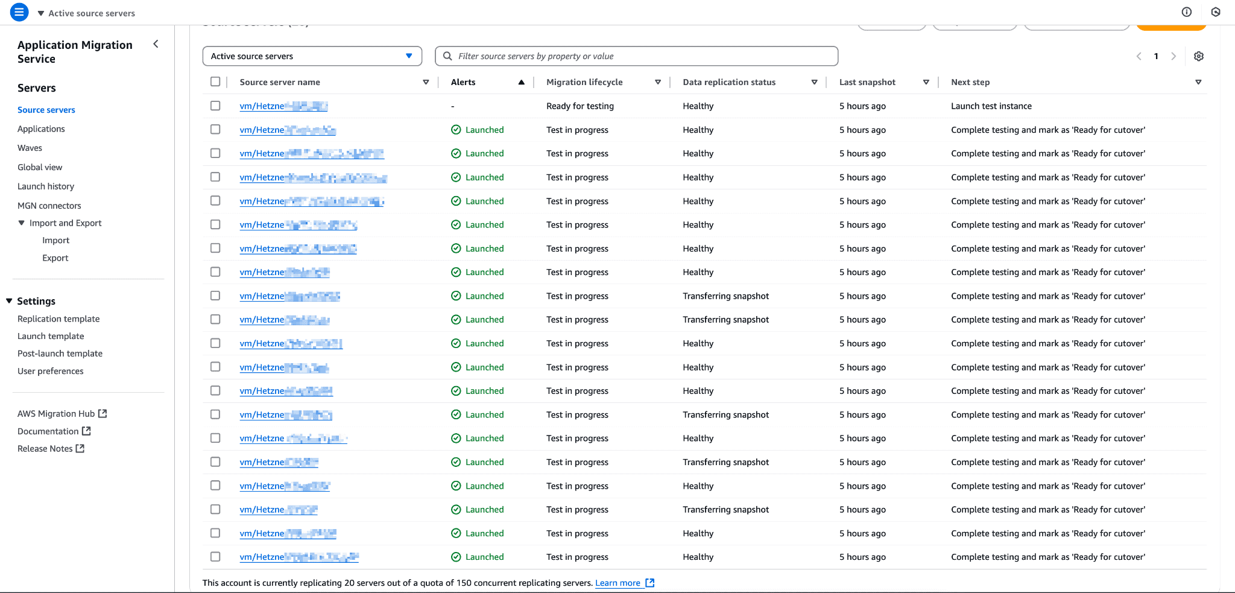Open the hamburger navigation menu
This screenshot has height=593, width=1235.
click(19, 12)
